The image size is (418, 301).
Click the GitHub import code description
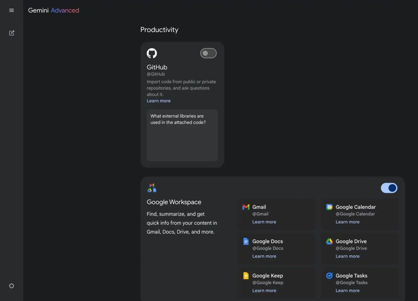click(x=181, y=88)
